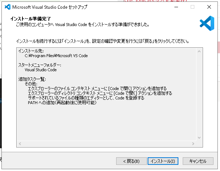The image size is (220, 171).
Task: Click the horizontal scroll right arrow
Action: [193, 144]
